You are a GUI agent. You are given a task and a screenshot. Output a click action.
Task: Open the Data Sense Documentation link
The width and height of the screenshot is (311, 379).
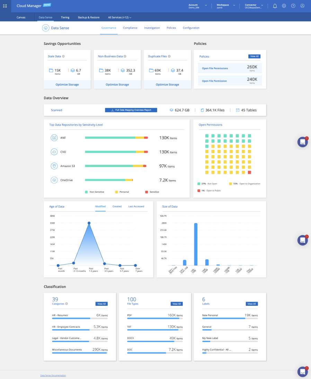[53, 376]
